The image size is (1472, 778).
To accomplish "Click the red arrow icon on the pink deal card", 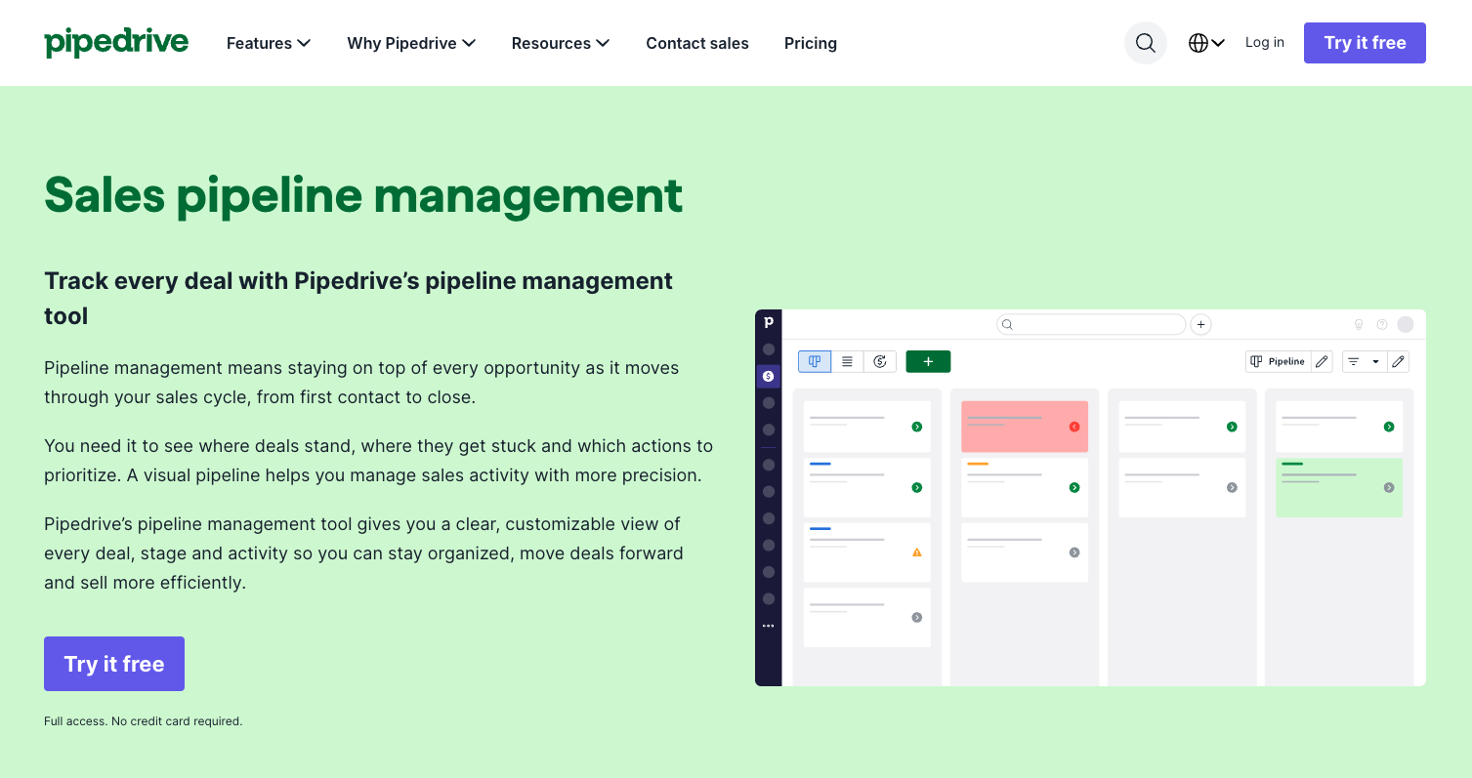I will (1073, 427).
